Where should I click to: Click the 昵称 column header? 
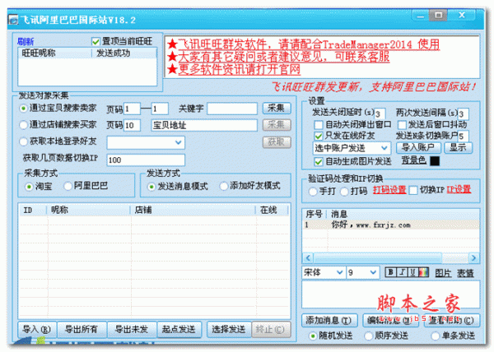(88, 210)
